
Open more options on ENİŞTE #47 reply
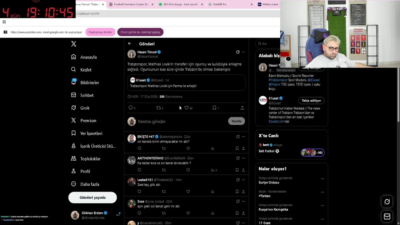pos(243,137)
